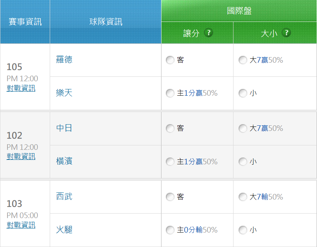Open 對戰資訊 link for game 103

click(21, 225)
